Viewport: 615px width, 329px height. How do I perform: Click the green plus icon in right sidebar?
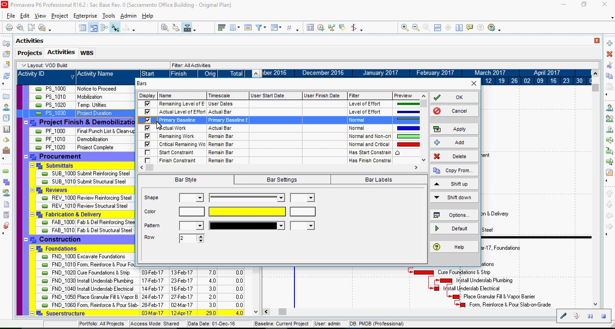point(610,43)
